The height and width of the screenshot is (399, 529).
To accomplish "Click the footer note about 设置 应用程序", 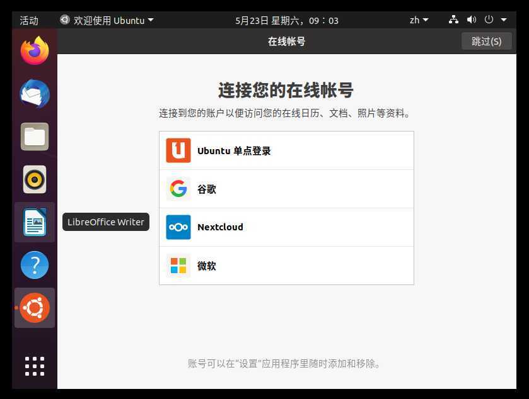I will (x=284, y=364).
